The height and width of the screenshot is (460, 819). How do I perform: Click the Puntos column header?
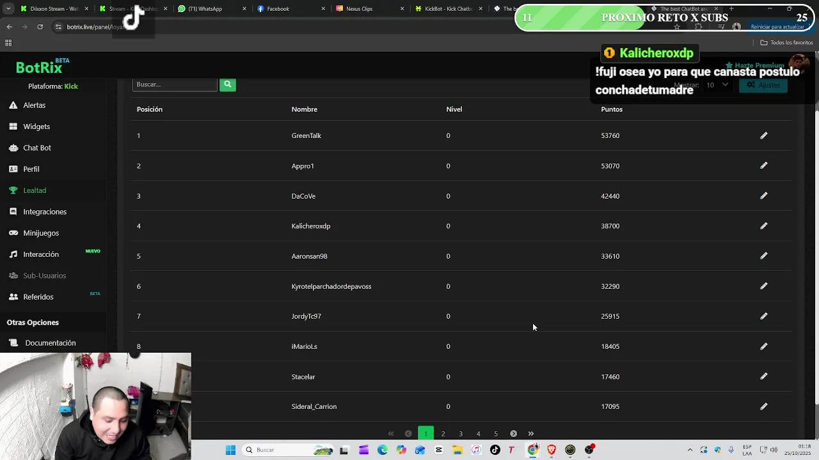click(x=612, y=109)
